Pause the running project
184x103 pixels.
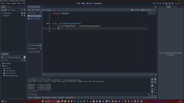point(157,3)
